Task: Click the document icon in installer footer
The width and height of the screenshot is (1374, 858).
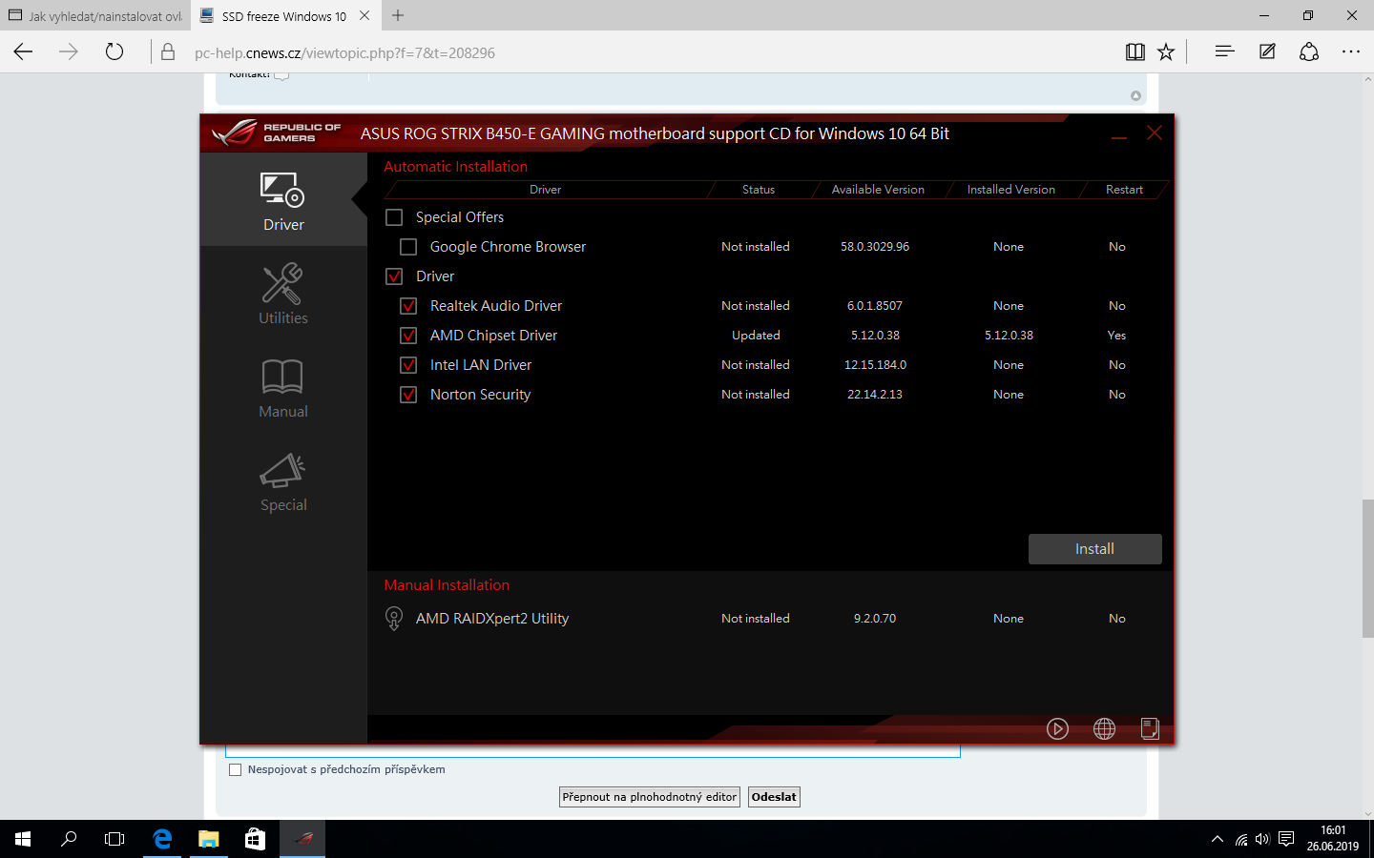Action: click(1150, 729)
